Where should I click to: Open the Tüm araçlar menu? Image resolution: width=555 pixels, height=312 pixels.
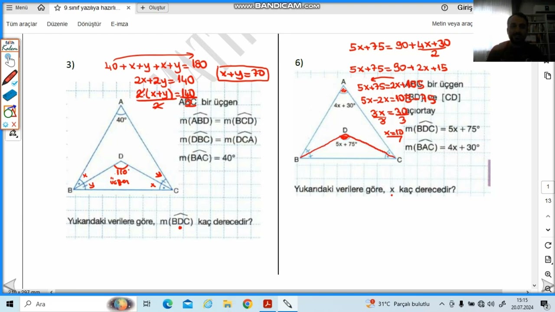click(22, 24)
